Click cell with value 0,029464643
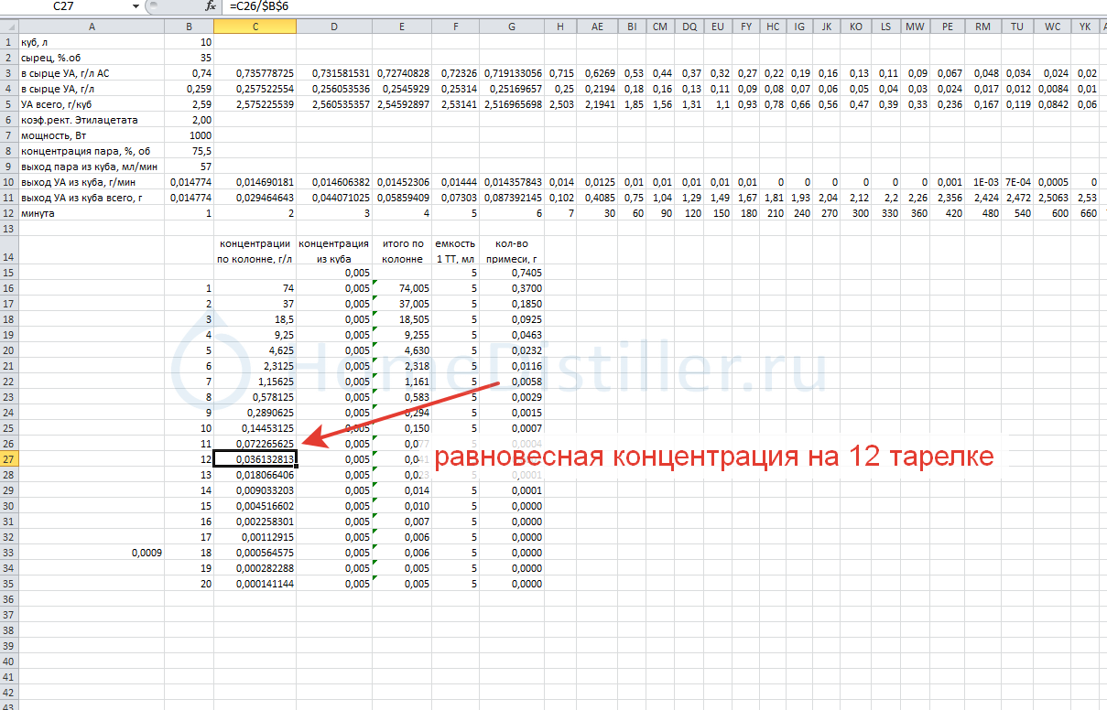Viewport: 1107px width, 710px height. point(255,198)
